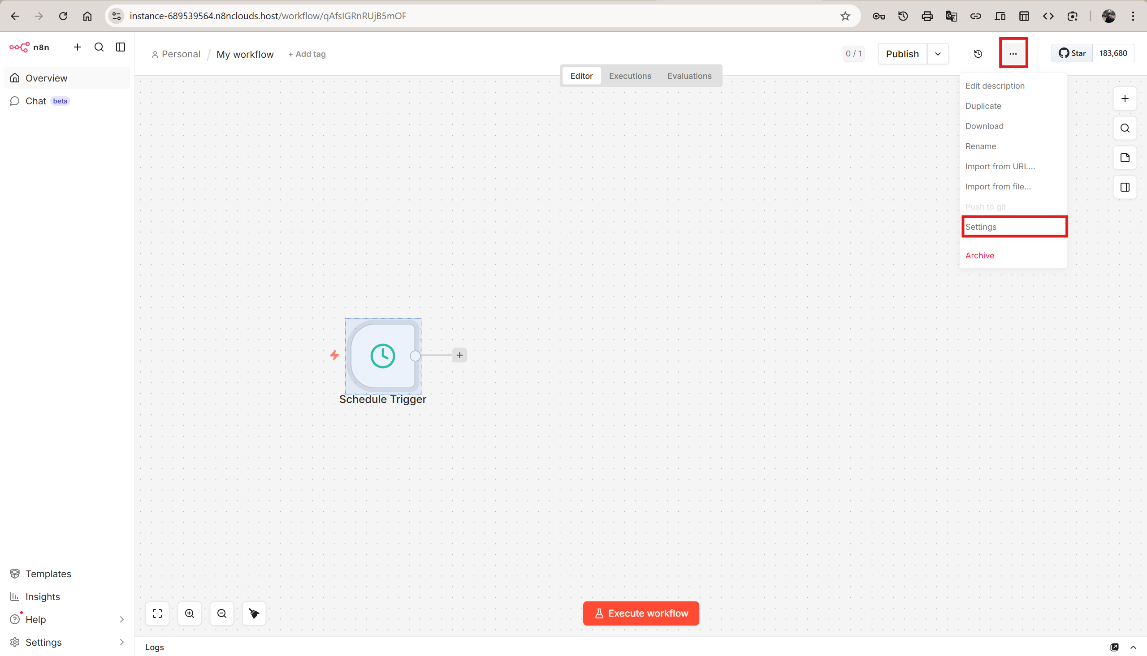Click the password key icon in toolbar
The height and width of the screenshot is (656, 1147).
879,16
